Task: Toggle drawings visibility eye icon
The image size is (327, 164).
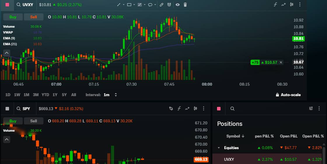Action: pos(177,5)
